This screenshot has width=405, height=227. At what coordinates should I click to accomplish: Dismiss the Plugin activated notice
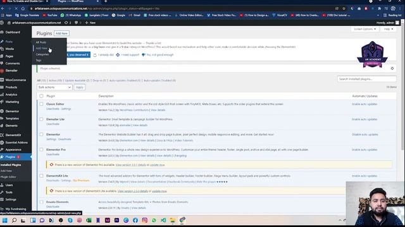click(392, 69)
